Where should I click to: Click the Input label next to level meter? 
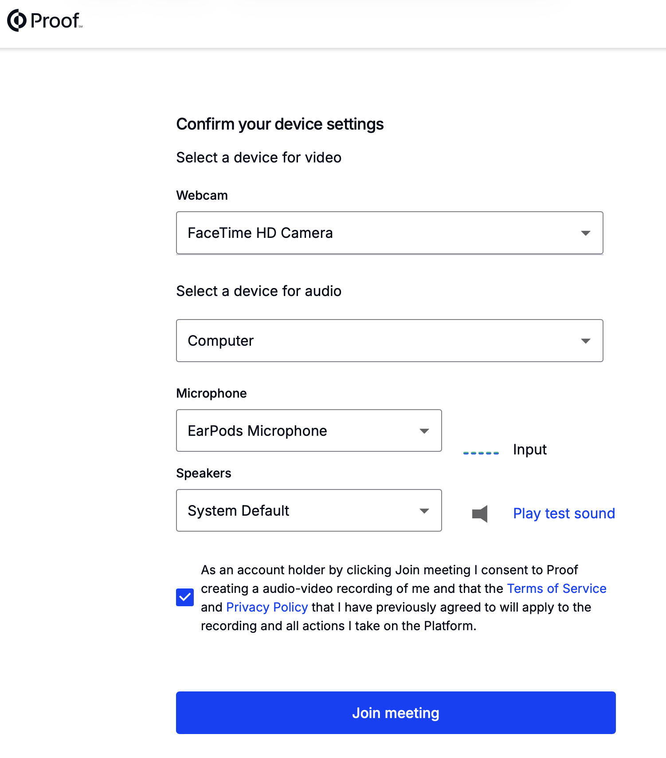pyautogui.click(x=530, y=450)
